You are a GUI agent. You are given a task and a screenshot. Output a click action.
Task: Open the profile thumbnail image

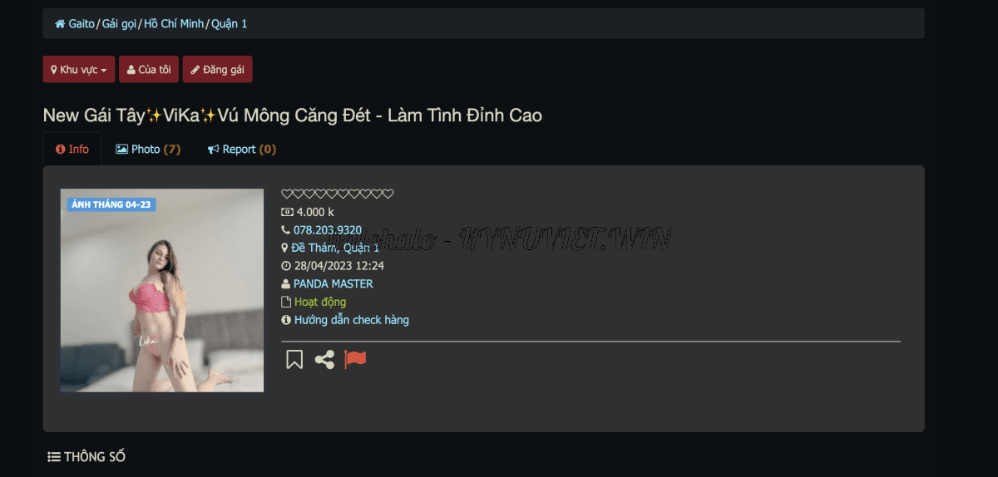pyautogui.click(x=162, y=291)
